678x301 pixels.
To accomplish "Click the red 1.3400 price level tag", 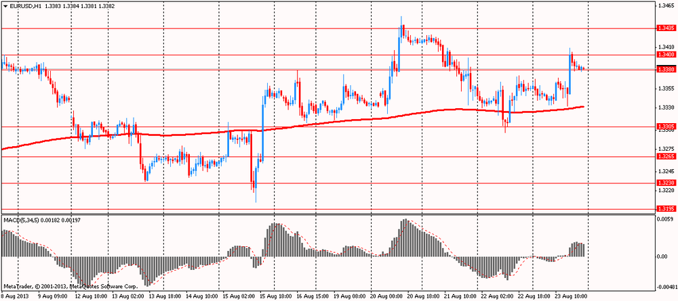I will click(x=666, y=55).
